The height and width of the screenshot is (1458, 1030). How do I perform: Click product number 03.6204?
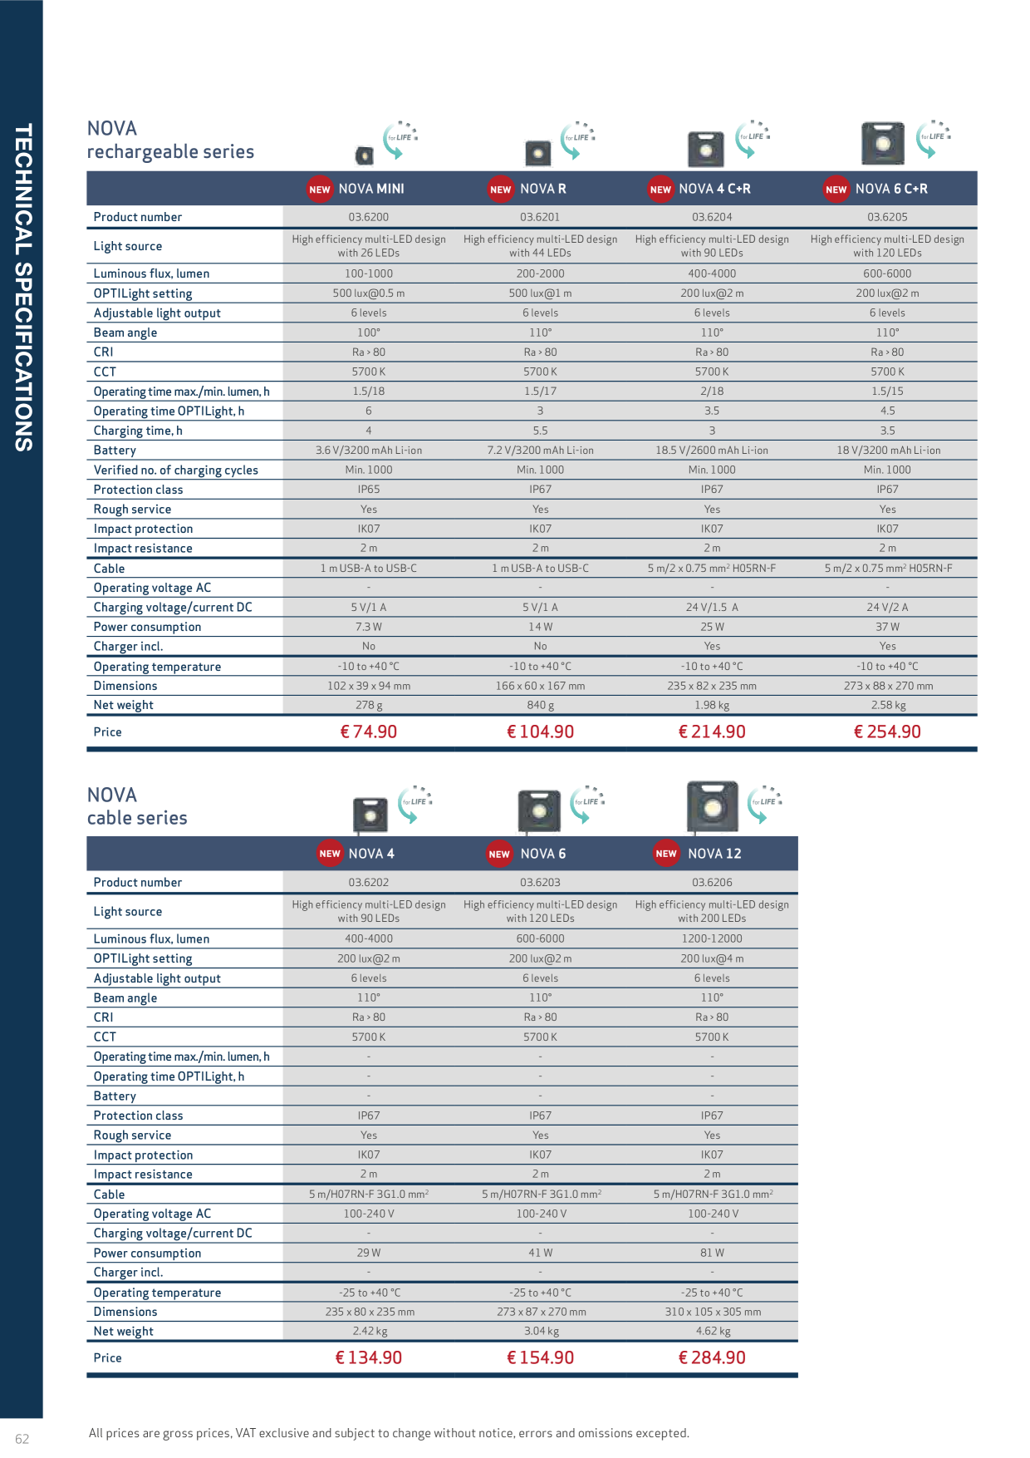(x=712, y=217)
